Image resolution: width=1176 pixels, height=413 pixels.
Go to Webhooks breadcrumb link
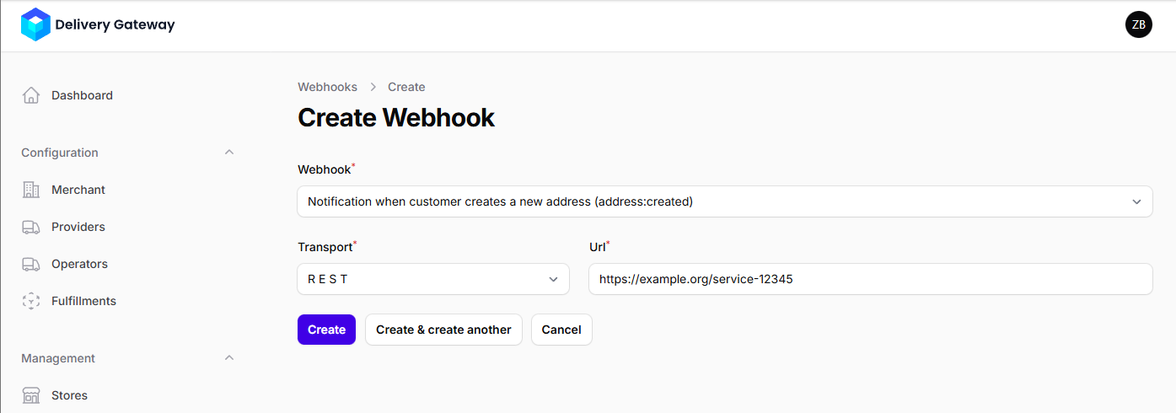327,87
